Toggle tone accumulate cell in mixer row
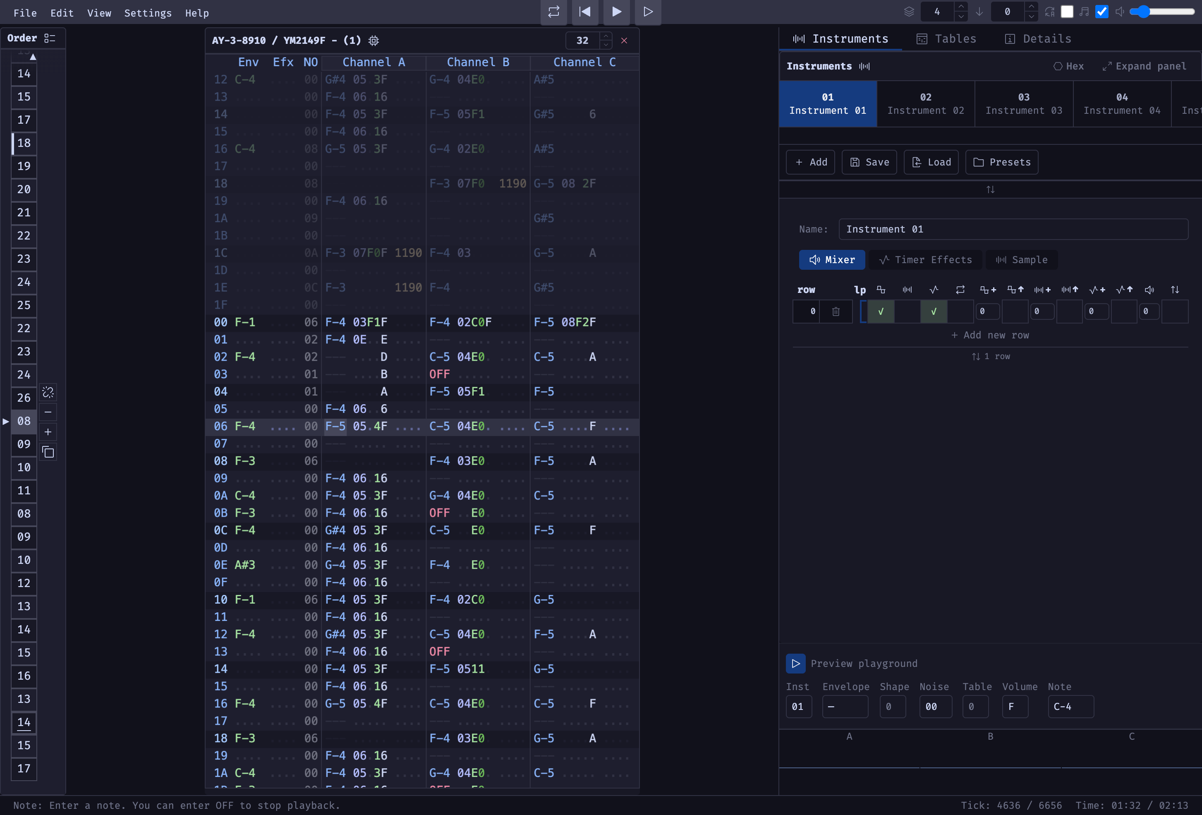 [x=1015, y=312]
